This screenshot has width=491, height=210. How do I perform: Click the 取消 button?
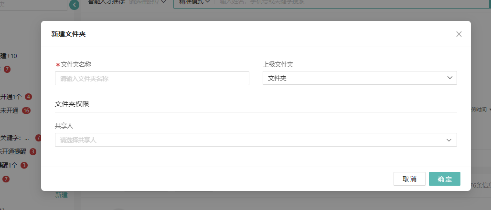[x=409, y=179]
